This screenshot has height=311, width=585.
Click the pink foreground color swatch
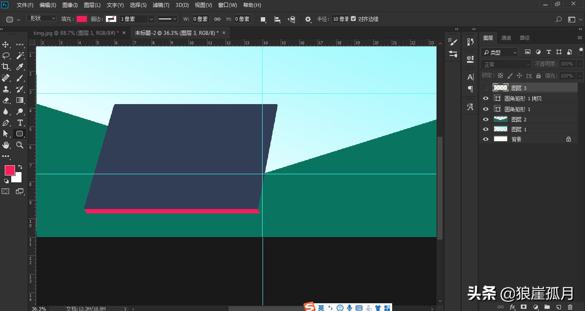click(x=9, y=171)
